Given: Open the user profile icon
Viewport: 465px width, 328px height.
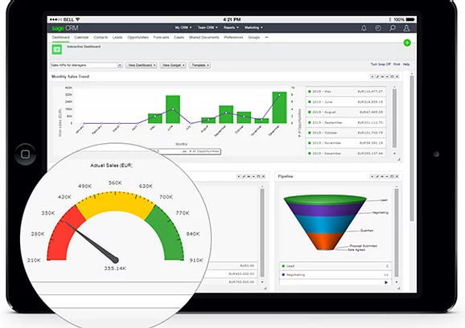Looking at the screenshot, I should click(406, 28).
